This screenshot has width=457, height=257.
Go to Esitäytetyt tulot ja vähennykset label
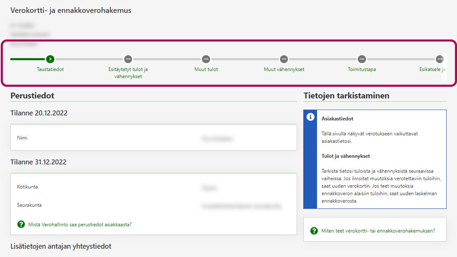point(128,73)
